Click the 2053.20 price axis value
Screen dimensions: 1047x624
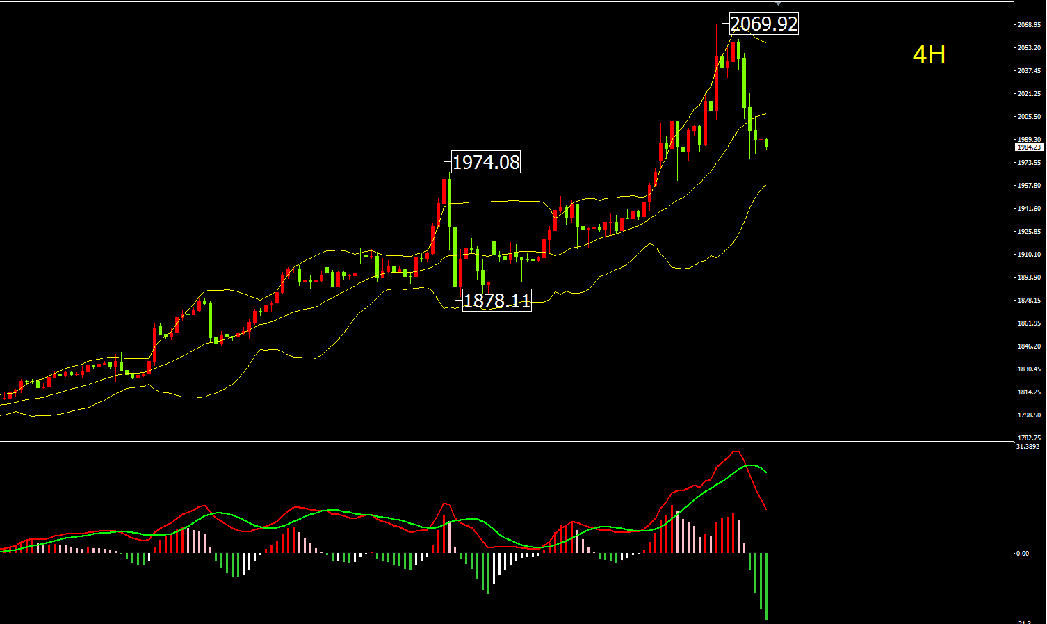click(x=1029, y=48)
